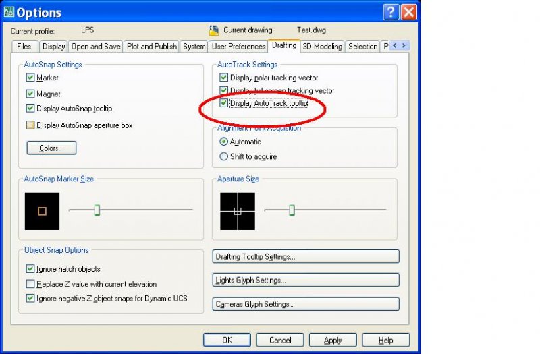This screenshot has height=354, width=540.
Task: Open the Files tab
Action: [24, 46]
